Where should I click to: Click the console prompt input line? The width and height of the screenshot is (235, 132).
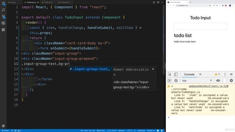point(200,118)
